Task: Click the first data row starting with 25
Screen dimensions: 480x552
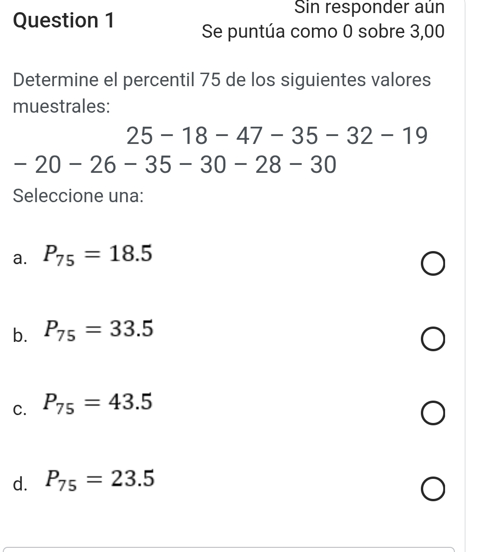Action: coord(277,136)
